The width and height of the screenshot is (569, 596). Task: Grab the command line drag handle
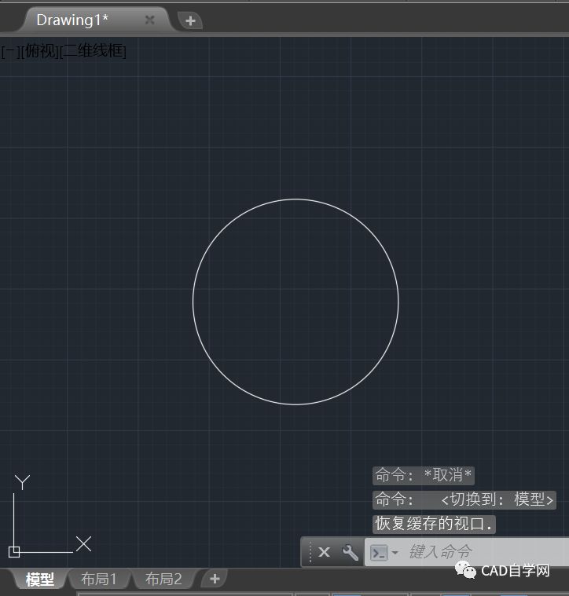tap(310, 552)
